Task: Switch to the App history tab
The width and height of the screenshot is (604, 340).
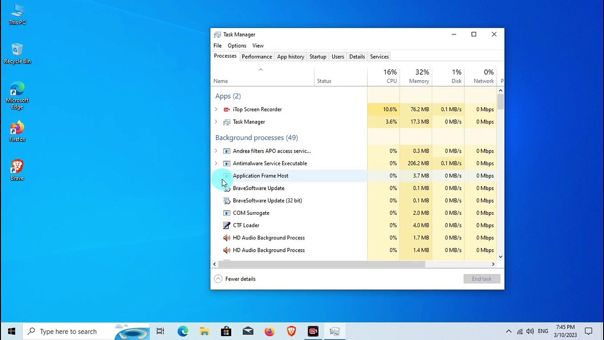Action: point(291,57)
